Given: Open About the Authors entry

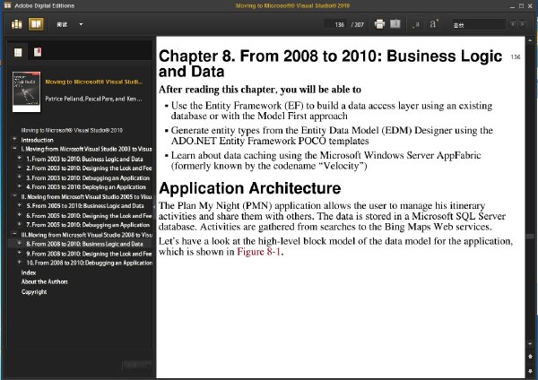Looking at the screenshot, I should point(45,281).
